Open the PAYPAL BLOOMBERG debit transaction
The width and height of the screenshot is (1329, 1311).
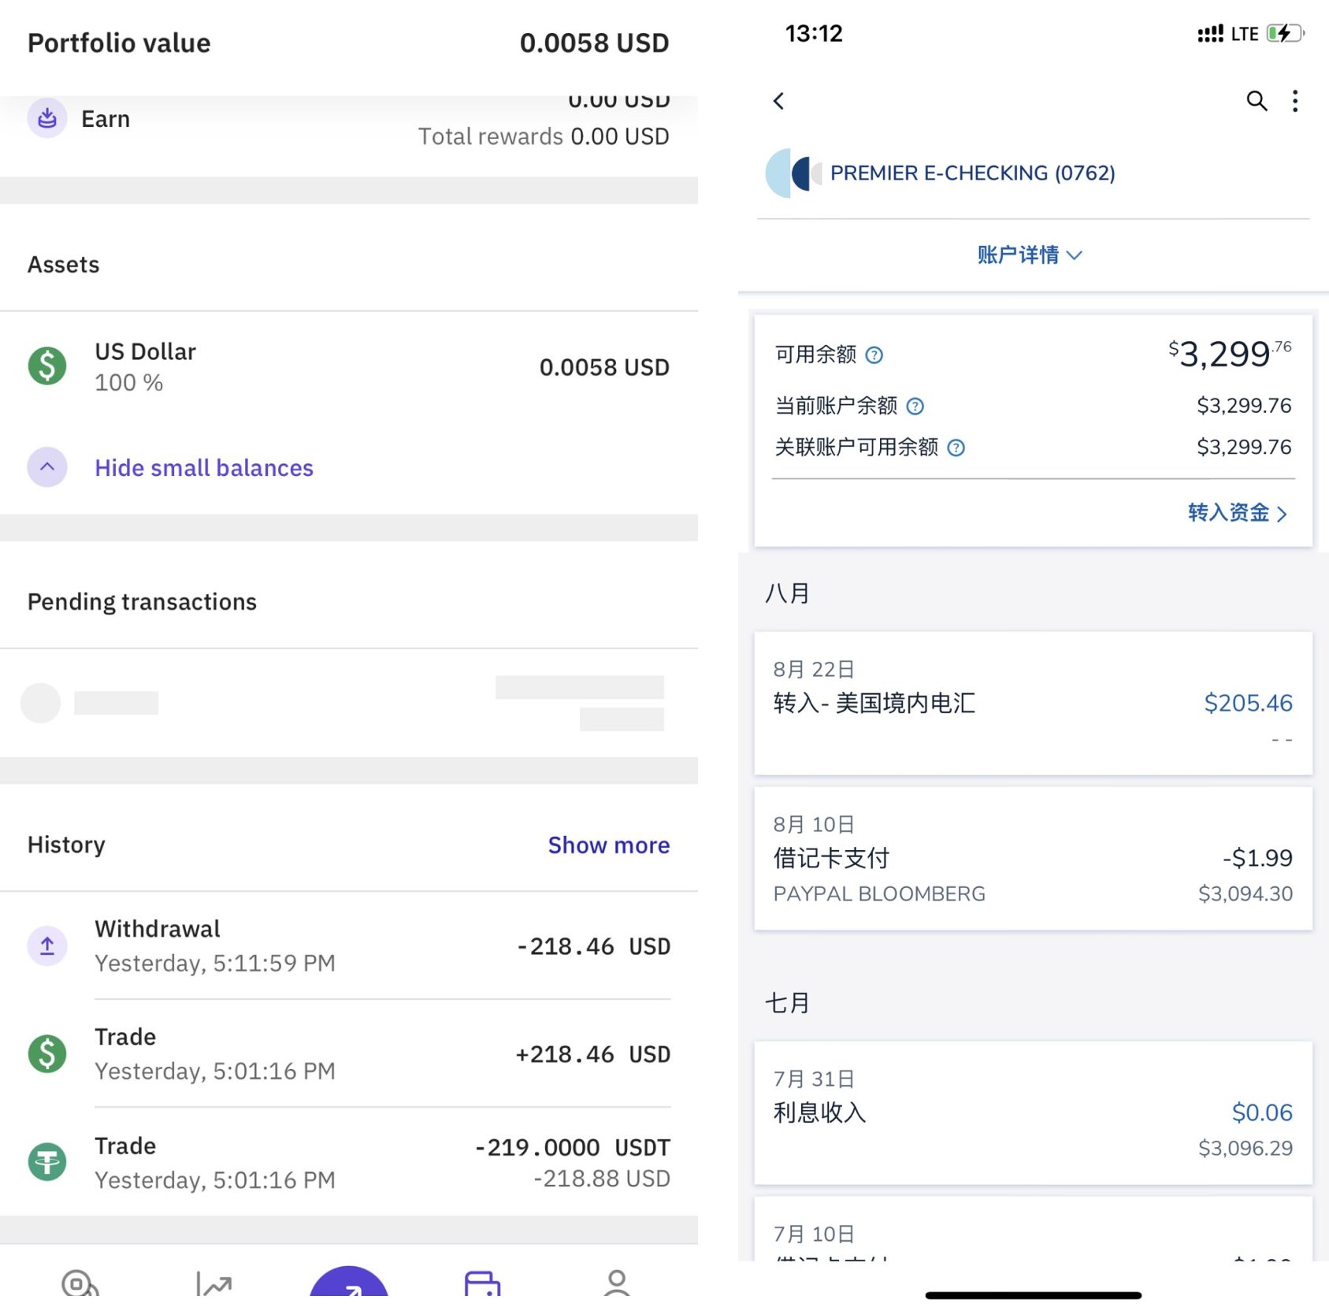pos(1033,859)
